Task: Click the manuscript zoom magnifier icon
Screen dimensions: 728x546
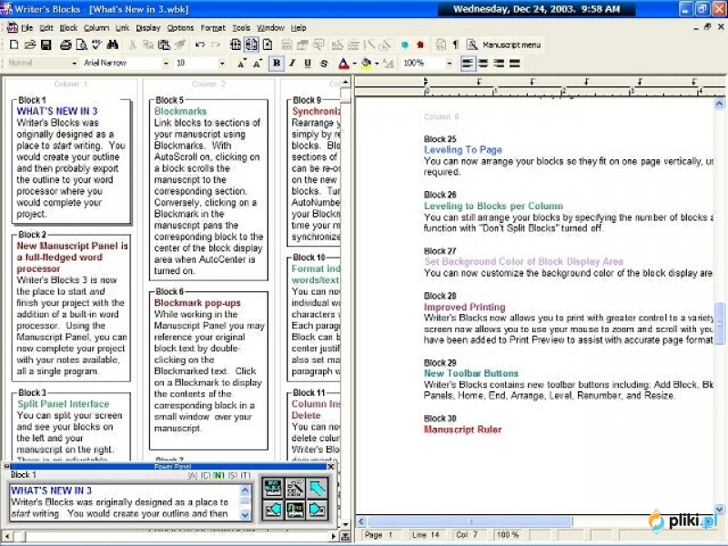Action: pyautogui.click(x=471, y=45)
